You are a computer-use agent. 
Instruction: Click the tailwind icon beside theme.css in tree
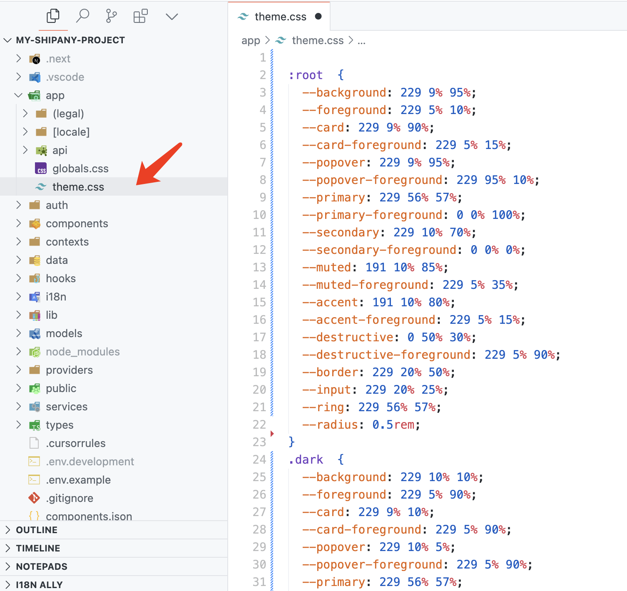pyautogui.click(x=40, y=187)
